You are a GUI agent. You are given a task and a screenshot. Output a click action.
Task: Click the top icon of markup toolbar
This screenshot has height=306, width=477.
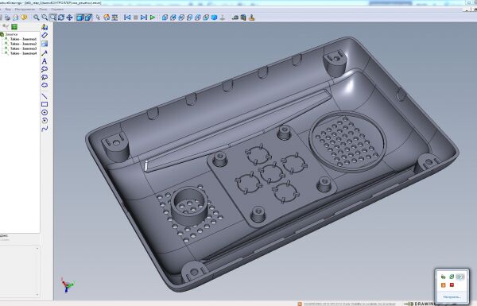tap(45, 27)
